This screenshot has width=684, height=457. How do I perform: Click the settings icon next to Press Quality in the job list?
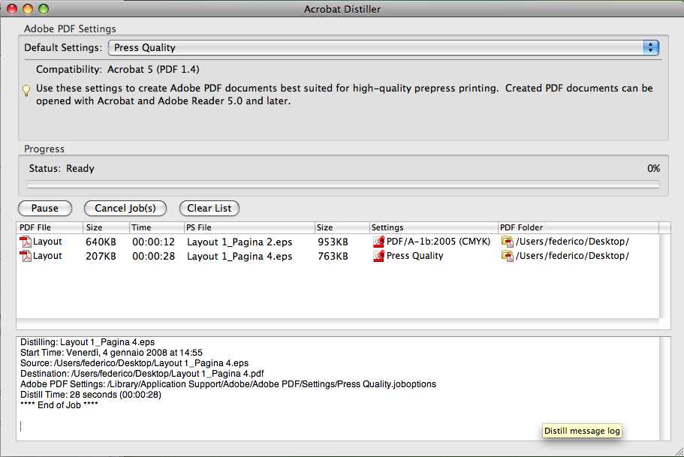[x=378, y=256]
